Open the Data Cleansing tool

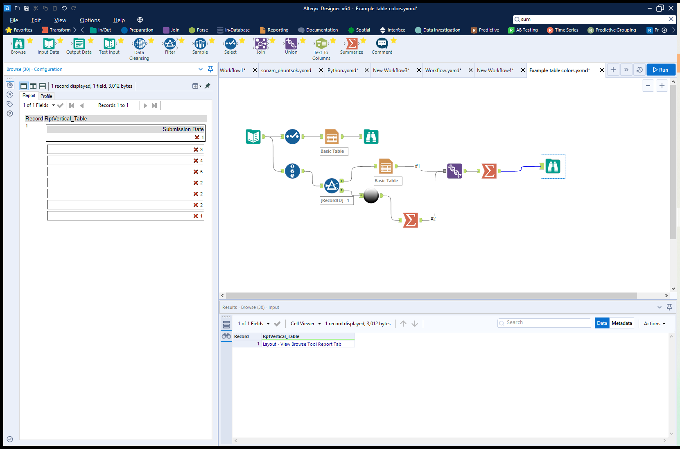(x=139, y=45)
